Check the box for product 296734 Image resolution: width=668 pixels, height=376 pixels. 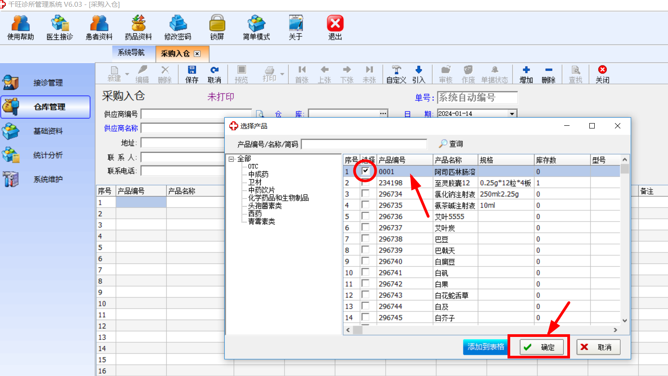[365, 194]
